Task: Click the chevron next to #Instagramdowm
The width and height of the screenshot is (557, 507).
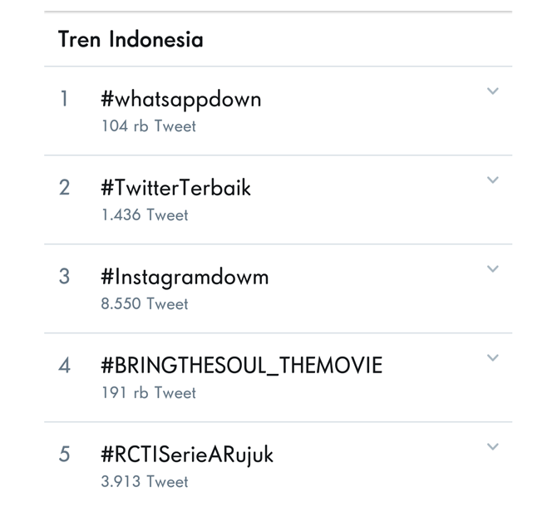Action: click(492, 269)
